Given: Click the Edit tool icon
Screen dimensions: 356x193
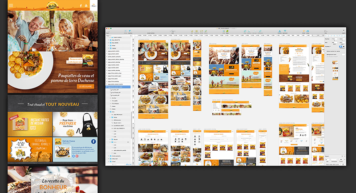Looking at the screenshot, I should pos(192,31).
